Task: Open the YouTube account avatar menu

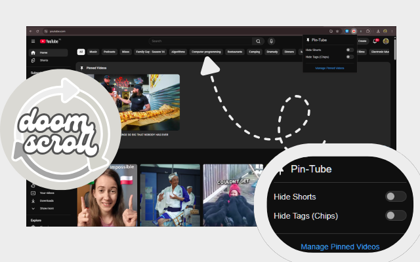Action: click(386, 41)
